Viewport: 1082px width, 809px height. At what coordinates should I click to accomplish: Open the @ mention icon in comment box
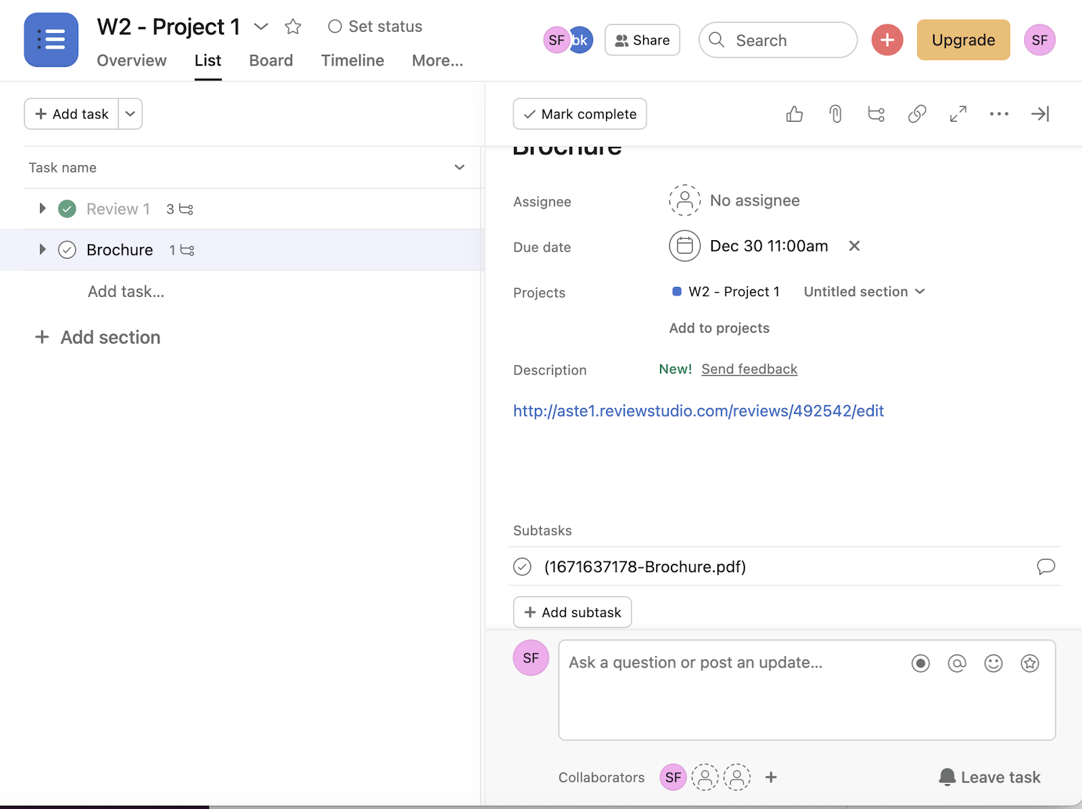957,664
